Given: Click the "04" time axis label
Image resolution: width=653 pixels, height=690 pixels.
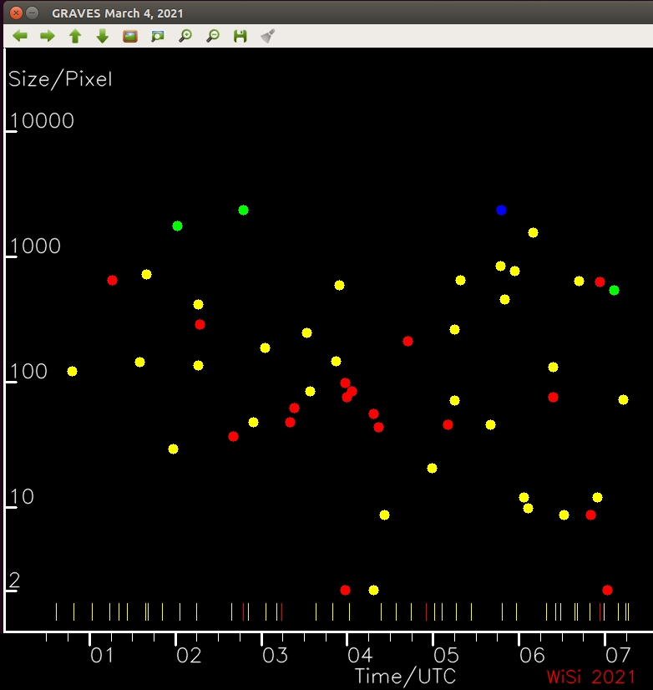Looking at the screenshot, I should coord(361,656).
